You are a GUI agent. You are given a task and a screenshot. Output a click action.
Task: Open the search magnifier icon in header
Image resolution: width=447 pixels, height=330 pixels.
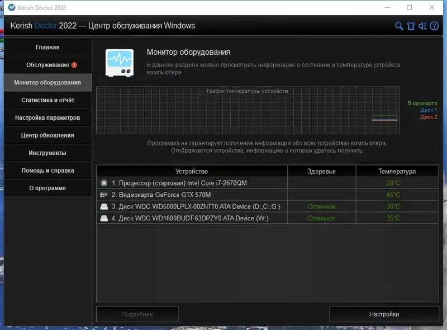[x=399, y=26]
